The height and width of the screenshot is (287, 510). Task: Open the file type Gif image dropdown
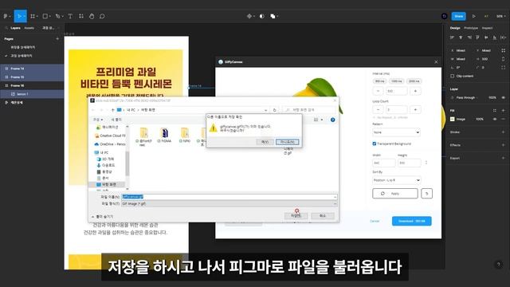(x=229, y=204)
